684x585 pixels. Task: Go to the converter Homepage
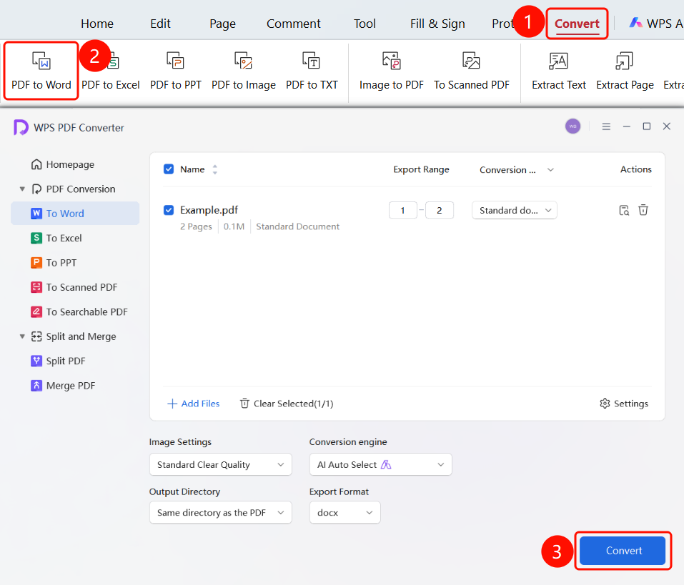coord(63,164)
